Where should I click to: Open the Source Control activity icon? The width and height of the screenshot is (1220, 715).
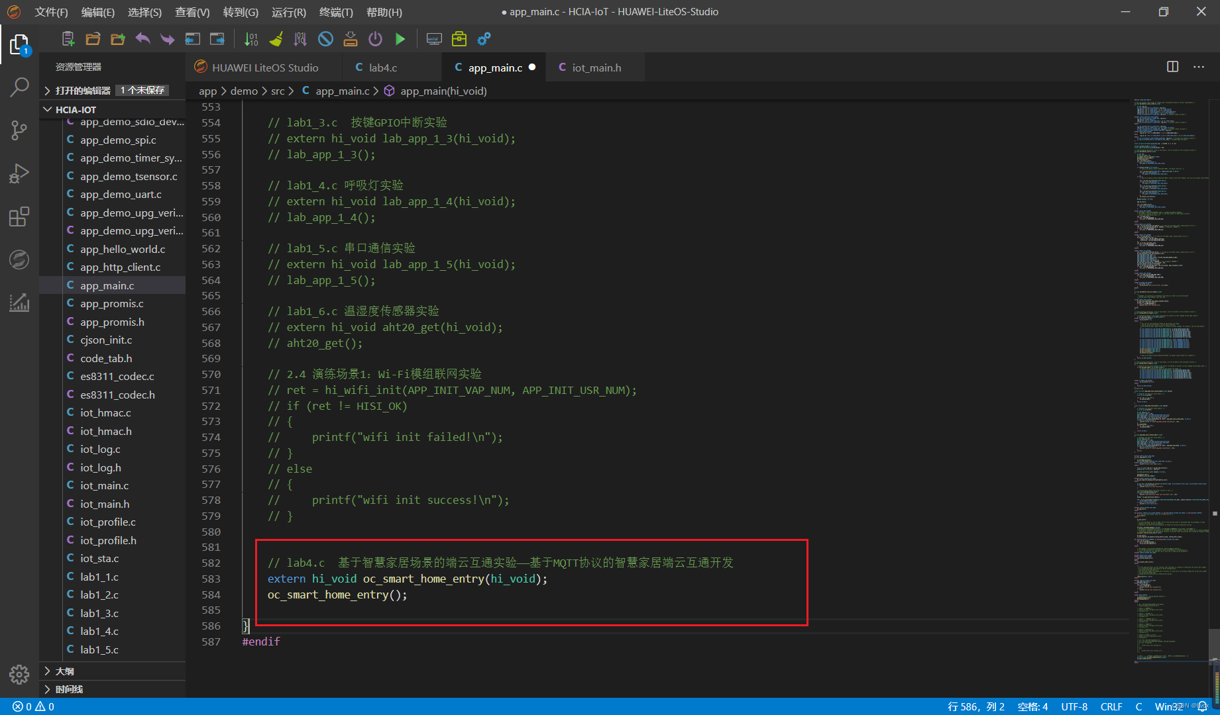pyautogui.click(x=19, y=130)
